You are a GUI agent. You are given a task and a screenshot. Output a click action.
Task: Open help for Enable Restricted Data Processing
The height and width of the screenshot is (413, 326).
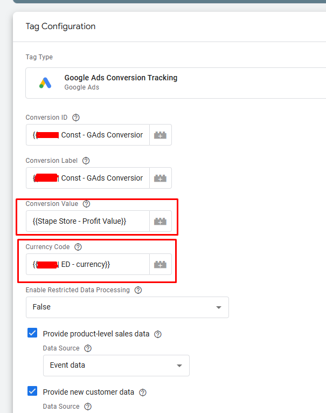[x=138, y=290]
